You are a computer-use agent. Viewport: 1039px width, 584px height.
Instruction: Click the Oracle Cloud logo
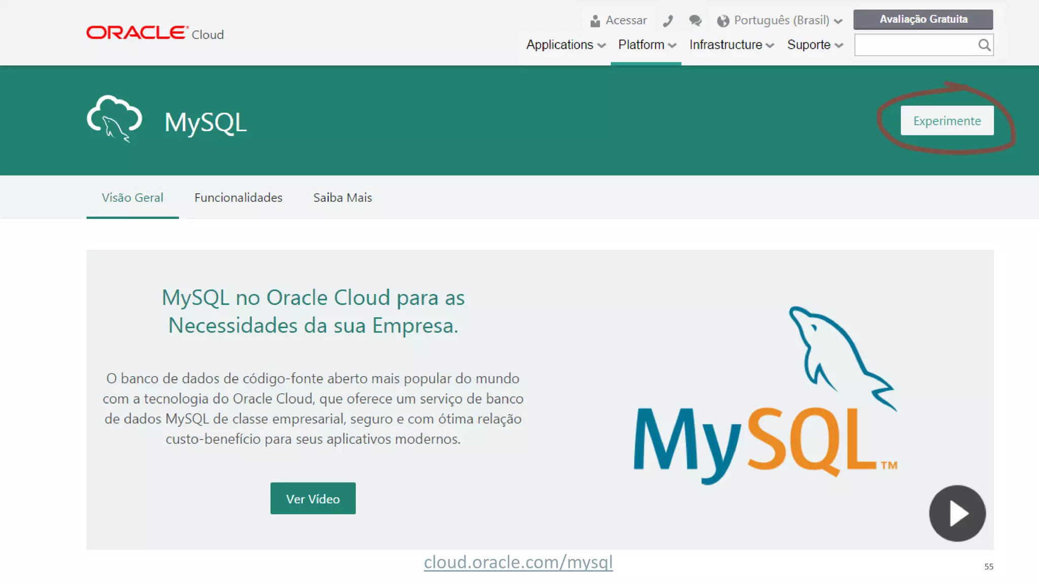(x=155, y=33)
